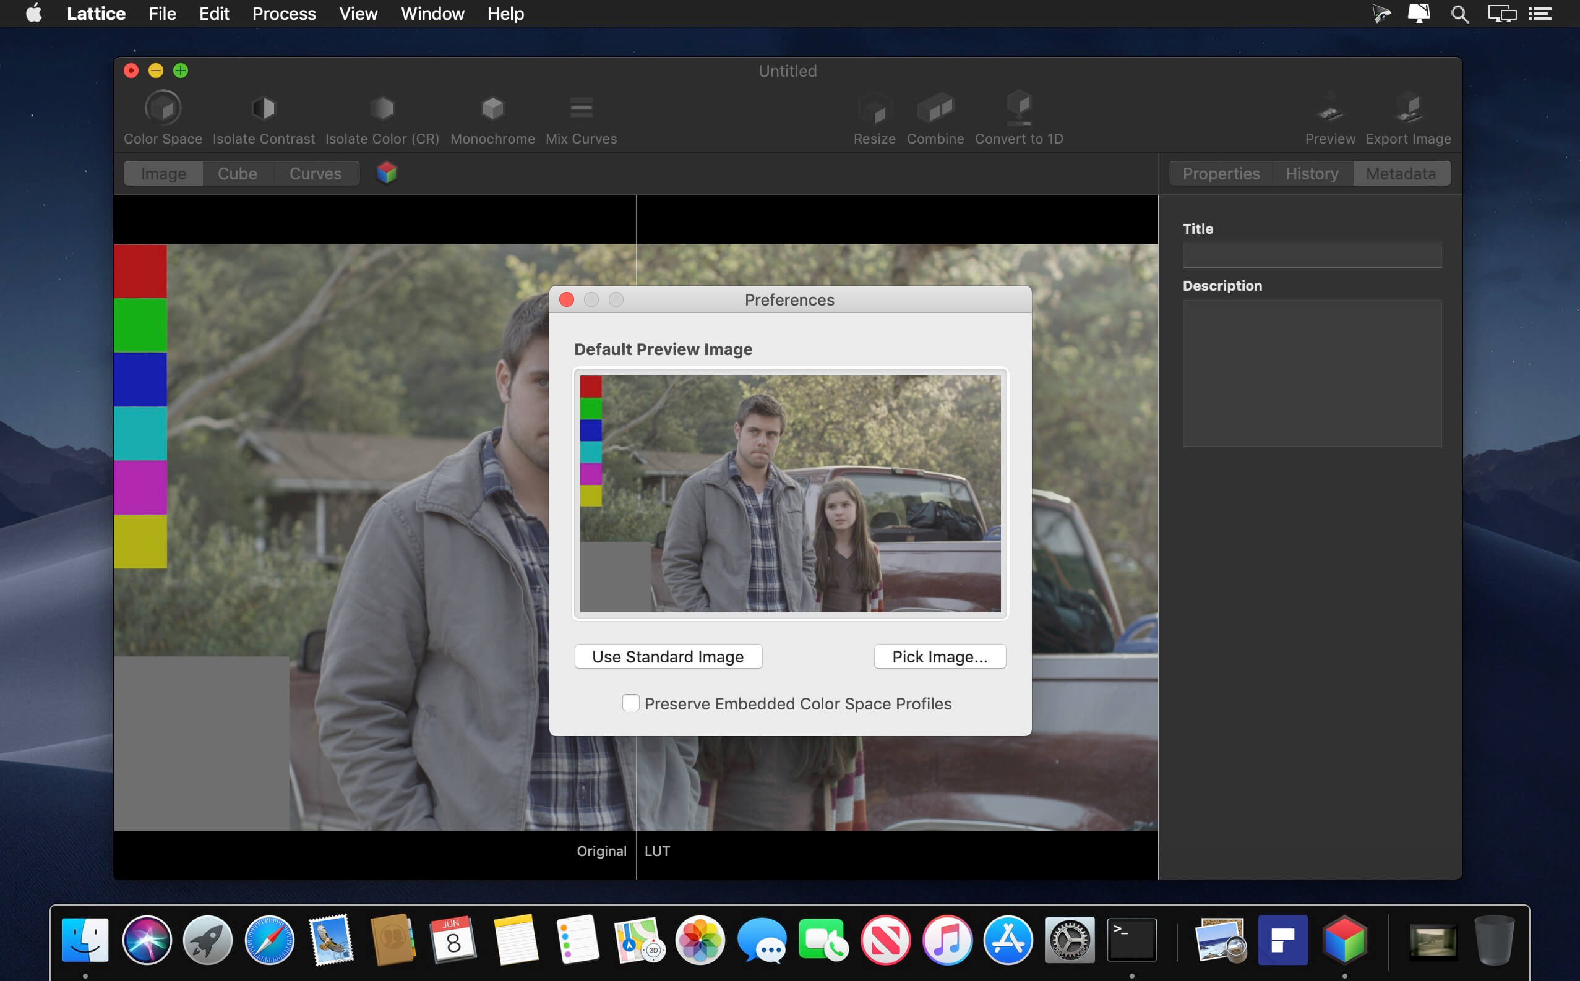Open the View menu
This screenshot has height=981, width=1580.
(358, 14)
